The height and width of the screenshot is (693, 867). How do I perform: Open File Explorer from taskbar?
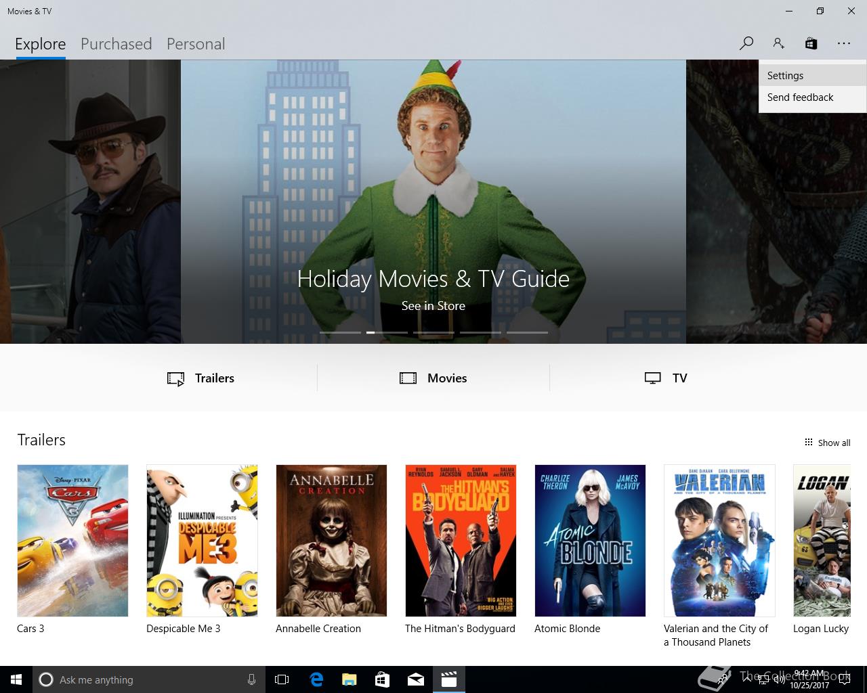[x=349, y=679]
